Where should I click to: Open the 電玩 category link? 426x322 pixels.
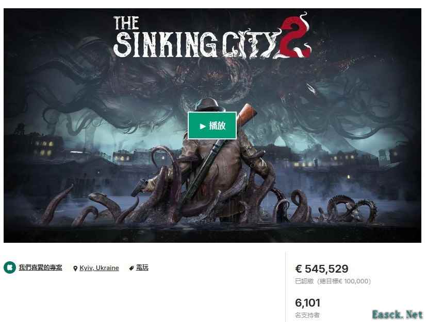point(142,267)
